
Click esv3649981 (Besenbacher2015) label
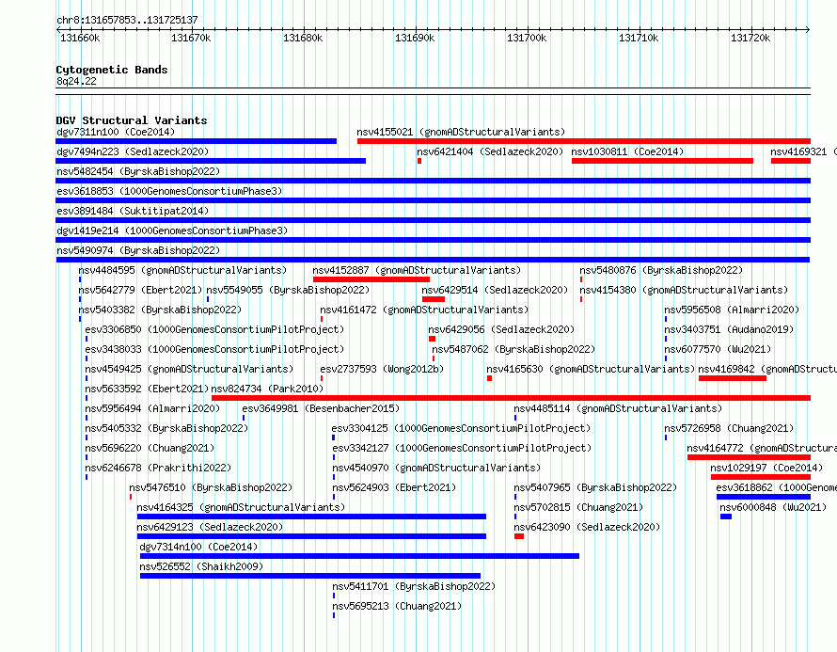(x=321, y=408)
